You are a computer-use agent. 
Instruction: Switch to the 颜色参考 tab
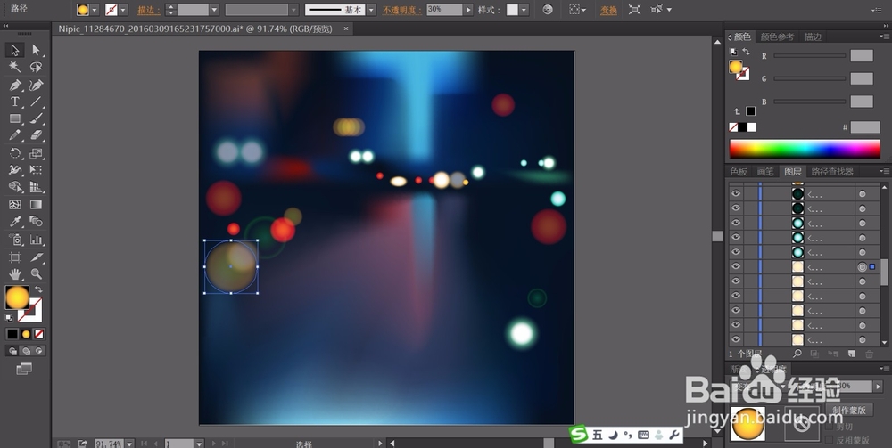click(x=777, y=37)
